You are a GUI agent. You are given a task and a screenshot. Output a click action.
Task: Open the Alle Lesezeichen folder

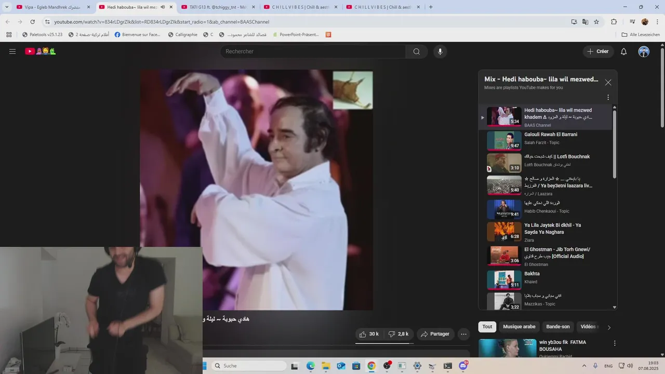tap(641, 35)
